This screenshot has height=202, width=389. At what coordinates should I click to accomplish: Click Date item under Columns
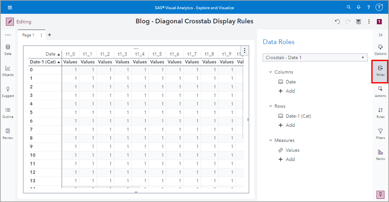[x=287, y=82]
